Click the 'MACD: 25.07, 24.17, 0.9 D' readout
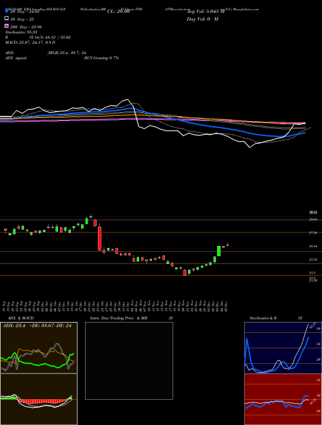The width and height of the screenshot is (322, 425). click(x=30, y=42)
